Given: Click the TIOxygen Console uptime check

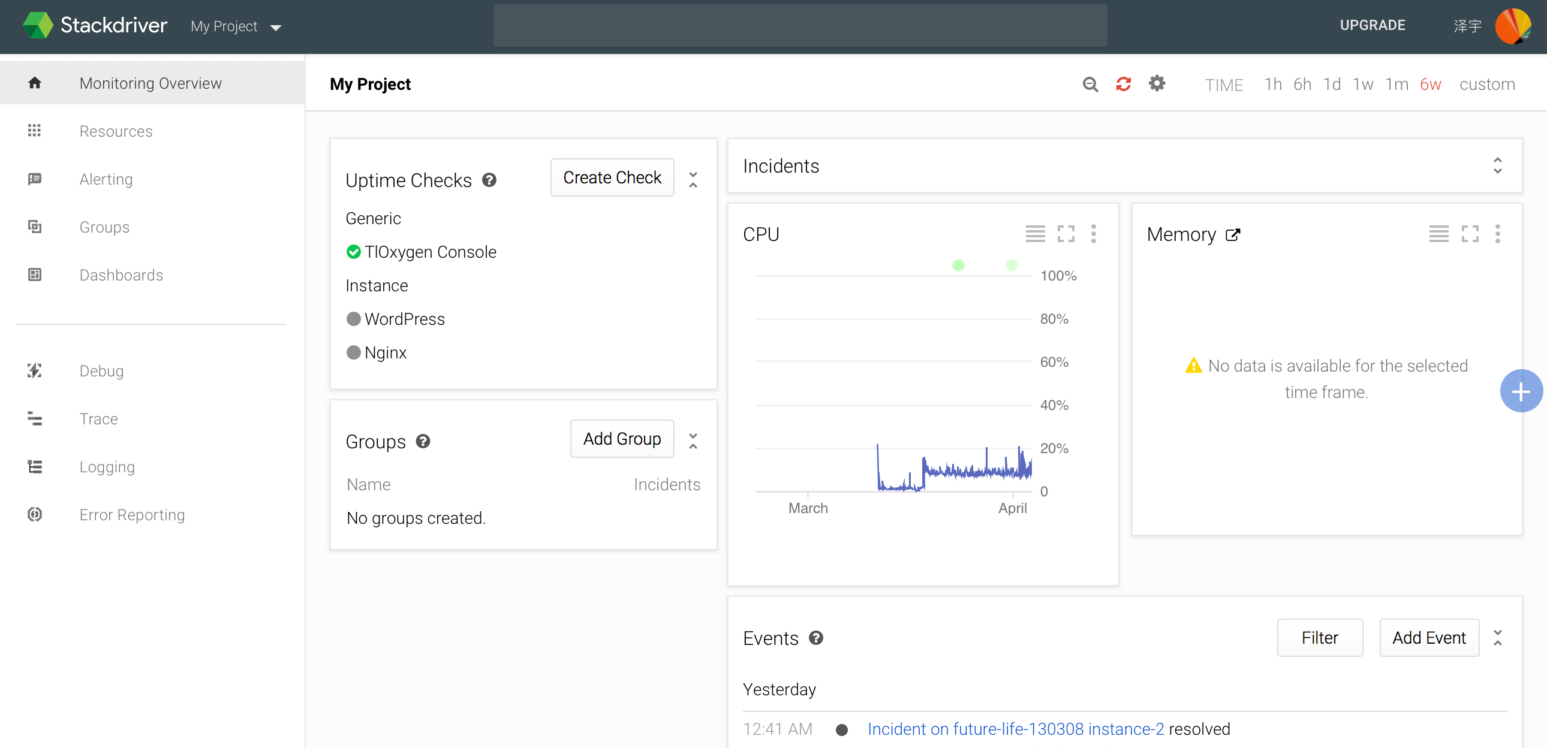Looking at the screenshot, I should point(430,252).
